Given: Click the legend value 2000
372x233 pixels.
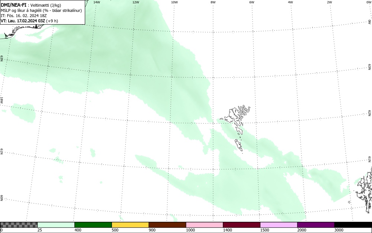Looking at the screenshot, I should pos(302,230).
